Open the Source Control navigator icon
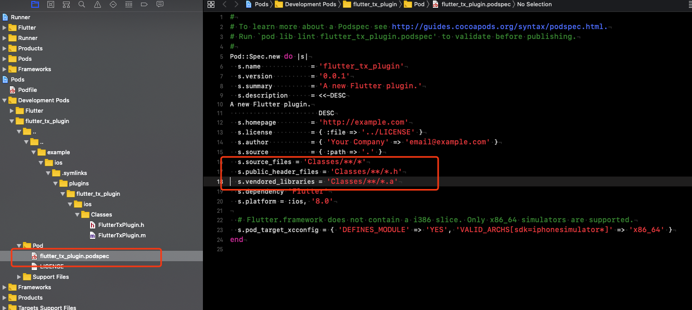Viewport: 692px width, 310px height. [50, 4]
